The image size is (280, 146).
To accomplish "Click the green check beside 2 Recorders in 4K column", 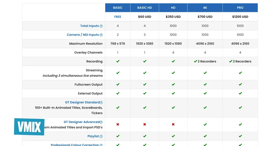I will (195, 61).
